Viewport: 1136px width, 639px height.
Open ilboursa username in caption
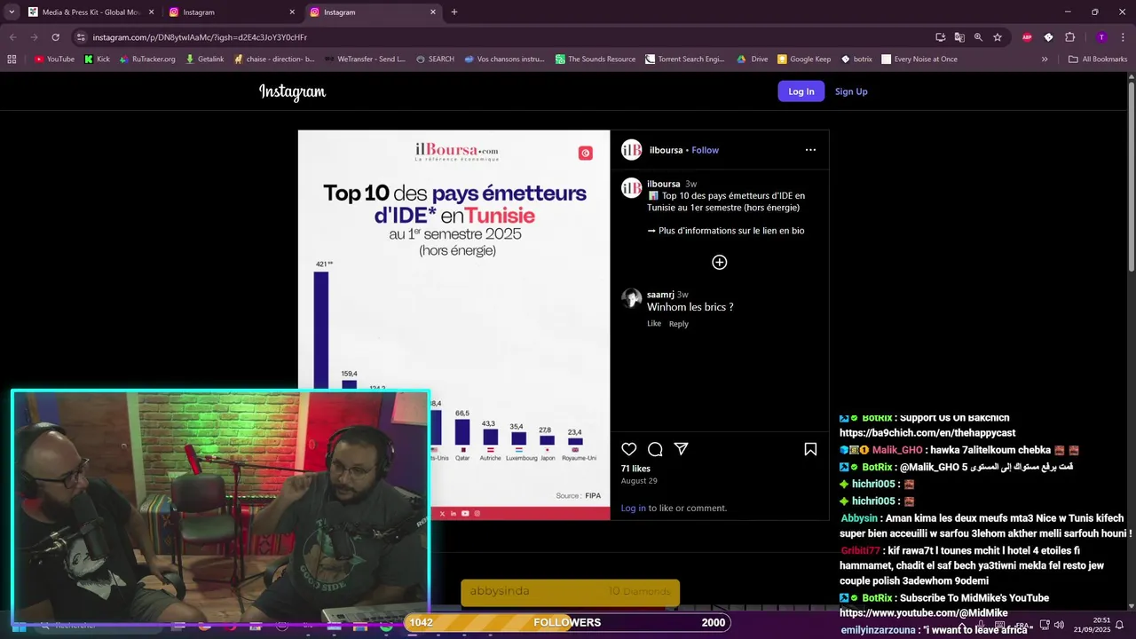tap(664, 184)
